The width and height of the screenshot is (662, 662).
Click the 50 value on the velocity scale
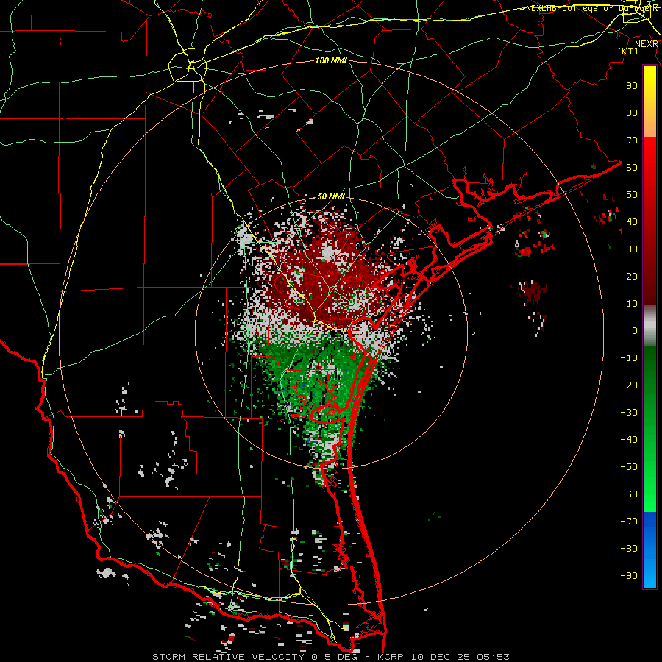click(x=632, y=195)
